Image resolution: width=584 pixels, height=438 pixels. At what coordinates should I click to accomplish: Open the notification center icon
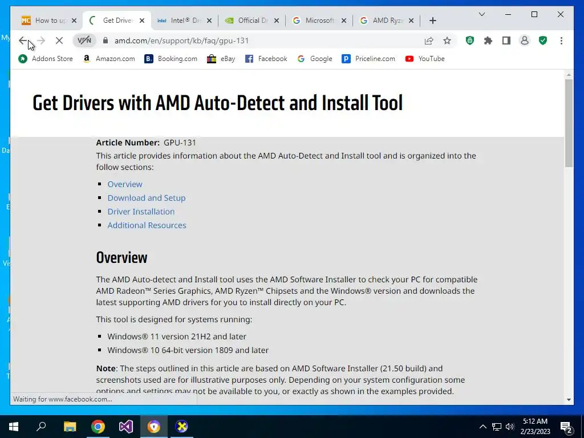point(566,428)
